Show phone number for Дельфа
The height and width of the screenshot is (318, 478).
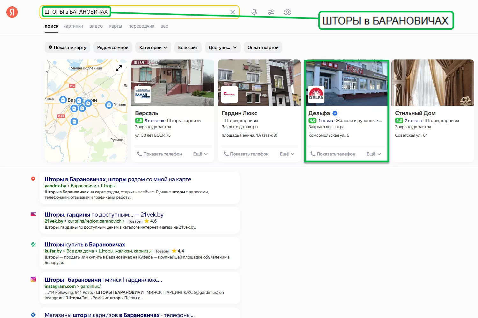[x=333, y=154]
